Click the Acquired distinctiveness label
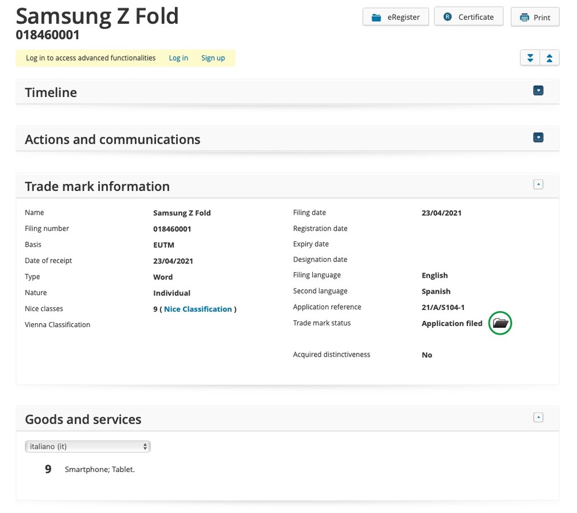 click(332, 354)
